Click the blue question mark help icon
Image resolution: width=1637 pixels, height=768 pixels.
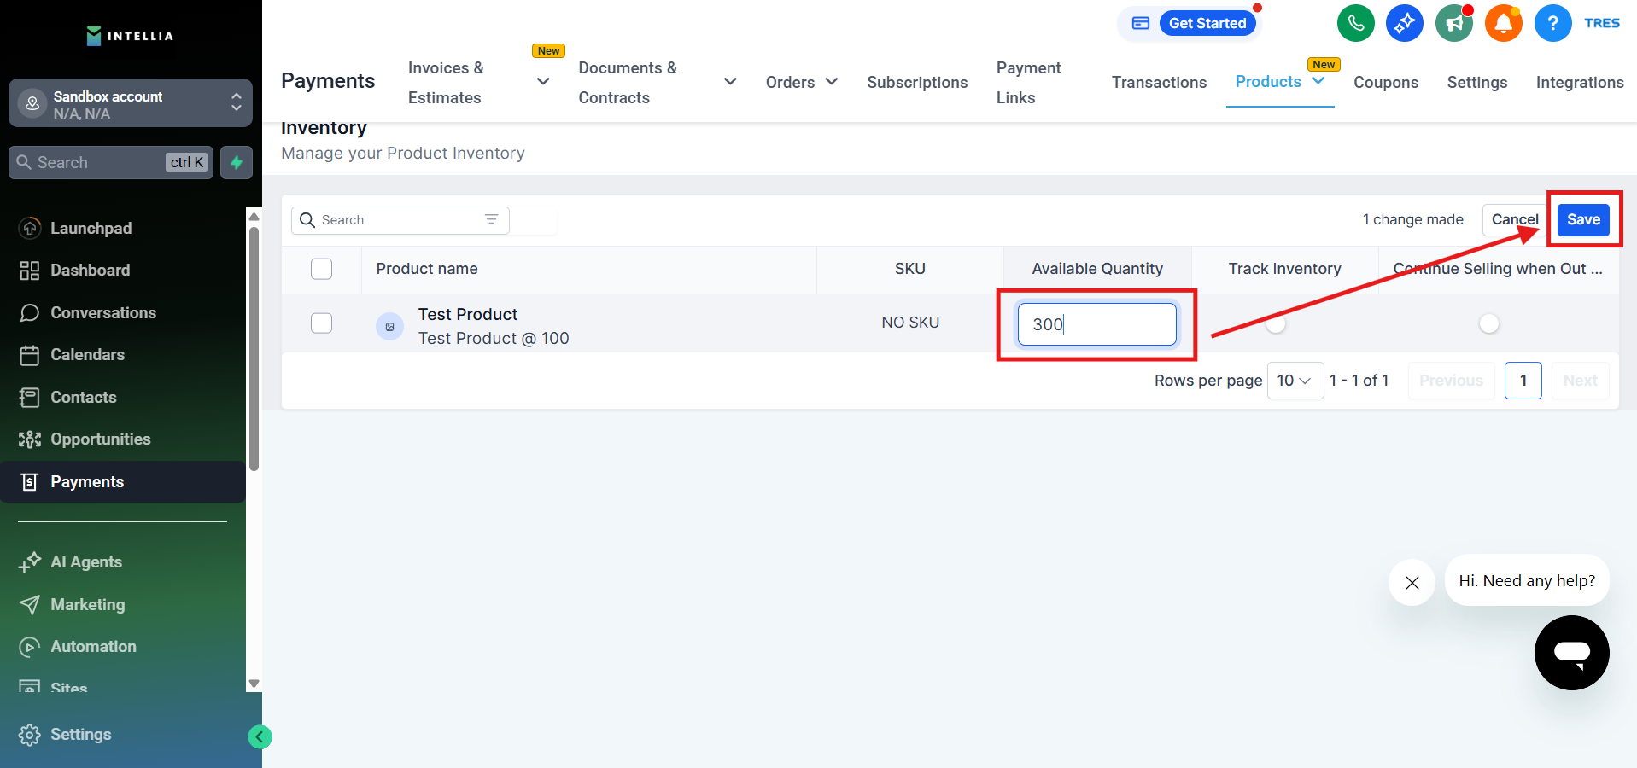click(x=1552, y=23)
